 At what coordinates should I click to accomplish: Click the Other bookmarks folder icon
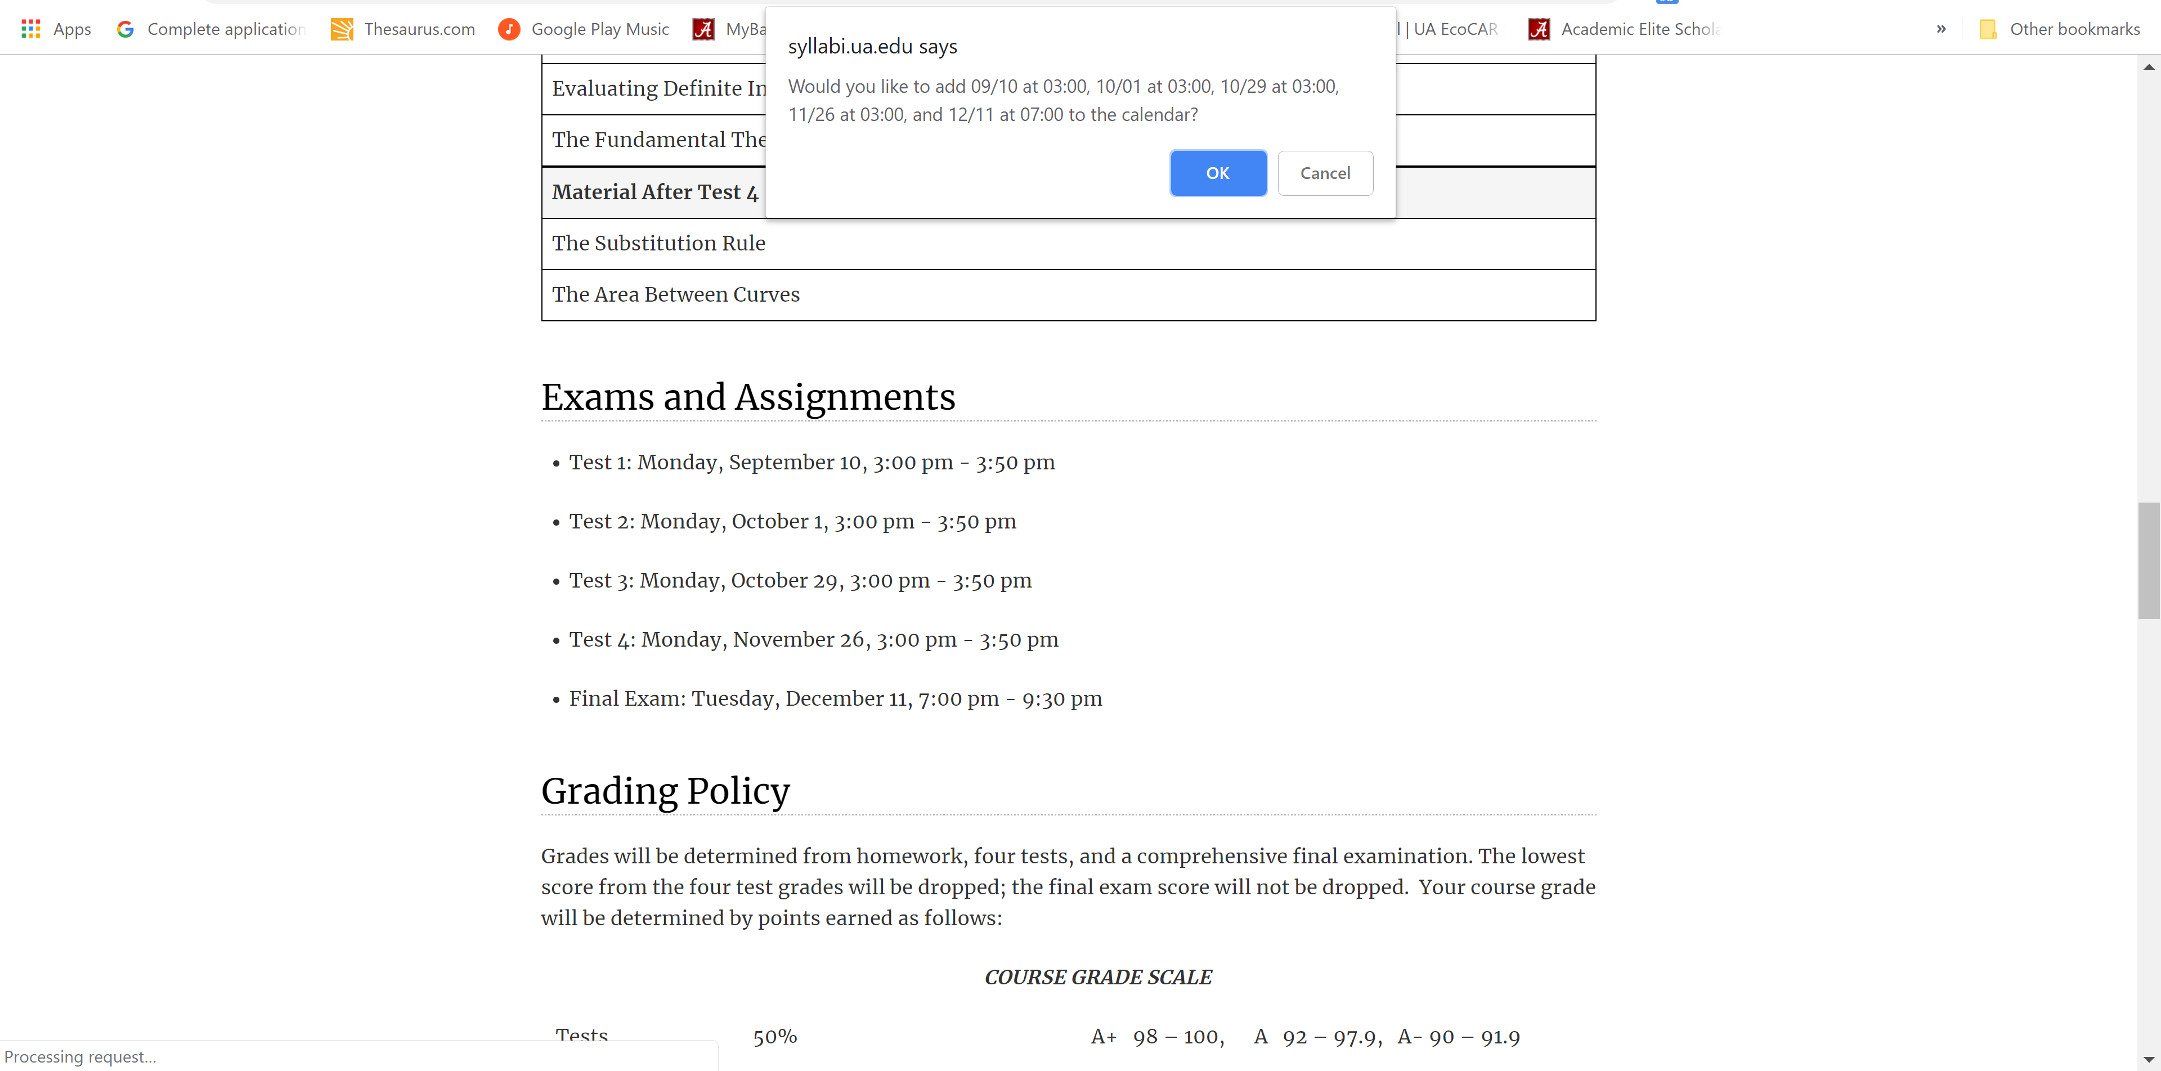pos(1987,29)
